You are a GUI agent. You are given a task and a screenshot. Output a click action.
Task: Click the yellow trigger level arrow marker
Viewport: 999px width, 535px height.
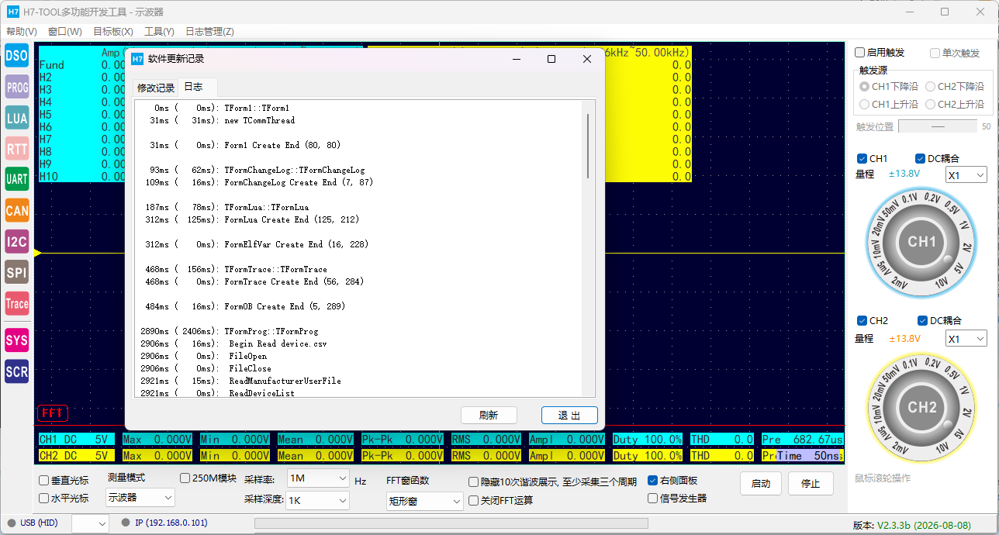click(x=37, y=254)
